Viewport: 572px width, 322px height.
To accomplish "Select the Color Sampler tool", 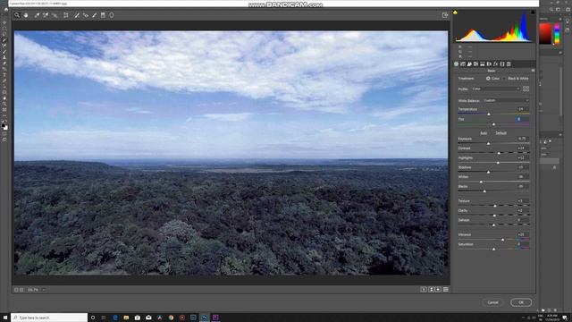I will (x=46, y=15).
